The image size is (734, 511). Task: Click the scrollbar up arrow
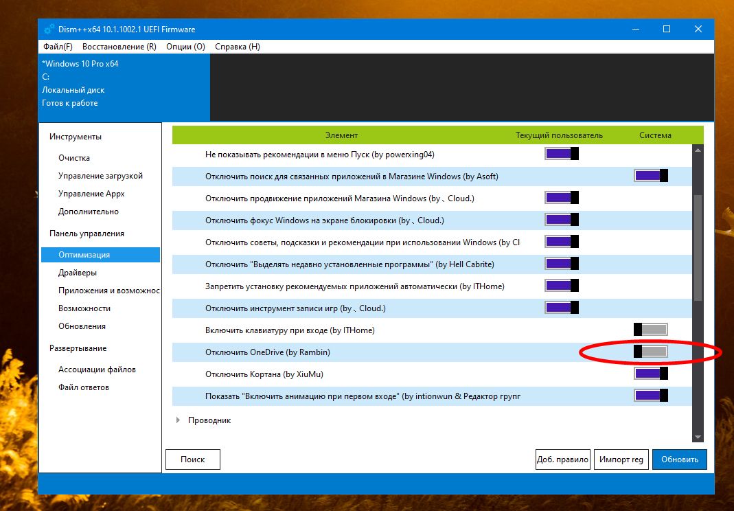pos(698,150)
